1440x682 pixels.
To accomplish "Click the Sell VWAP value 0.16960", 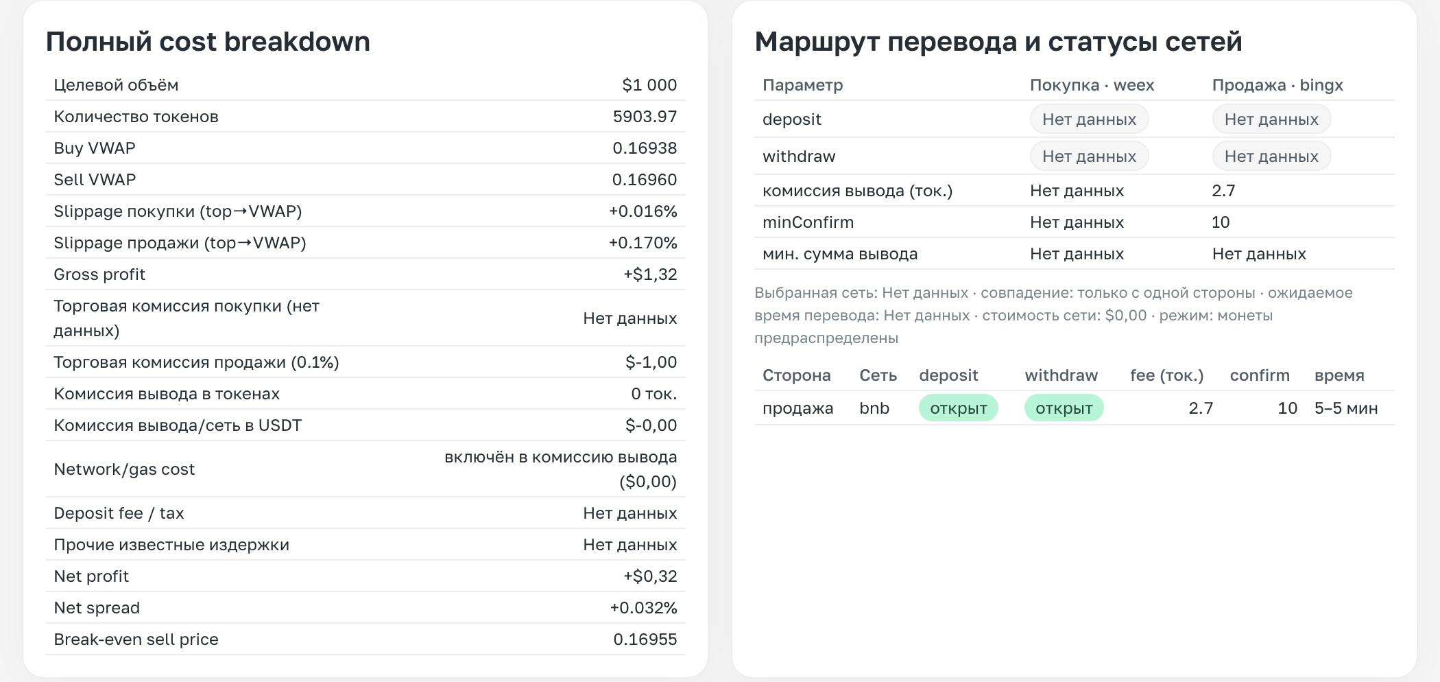I will pyautogui.click(x=645, y=180).
